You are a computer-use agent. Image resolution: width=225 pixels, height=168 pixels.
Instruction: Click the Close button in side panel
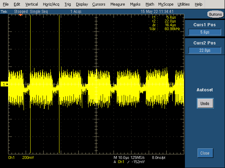click(205, 153)
